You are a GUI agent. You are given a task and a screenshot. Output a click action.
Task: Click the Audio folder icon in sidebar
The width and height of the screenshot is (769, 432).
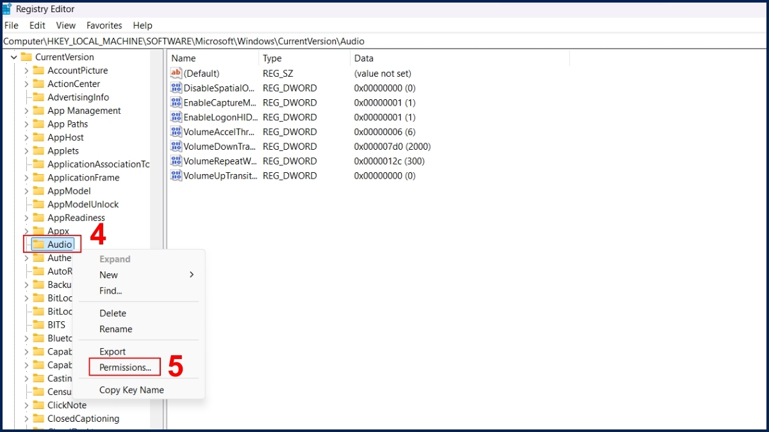point(38,244)
